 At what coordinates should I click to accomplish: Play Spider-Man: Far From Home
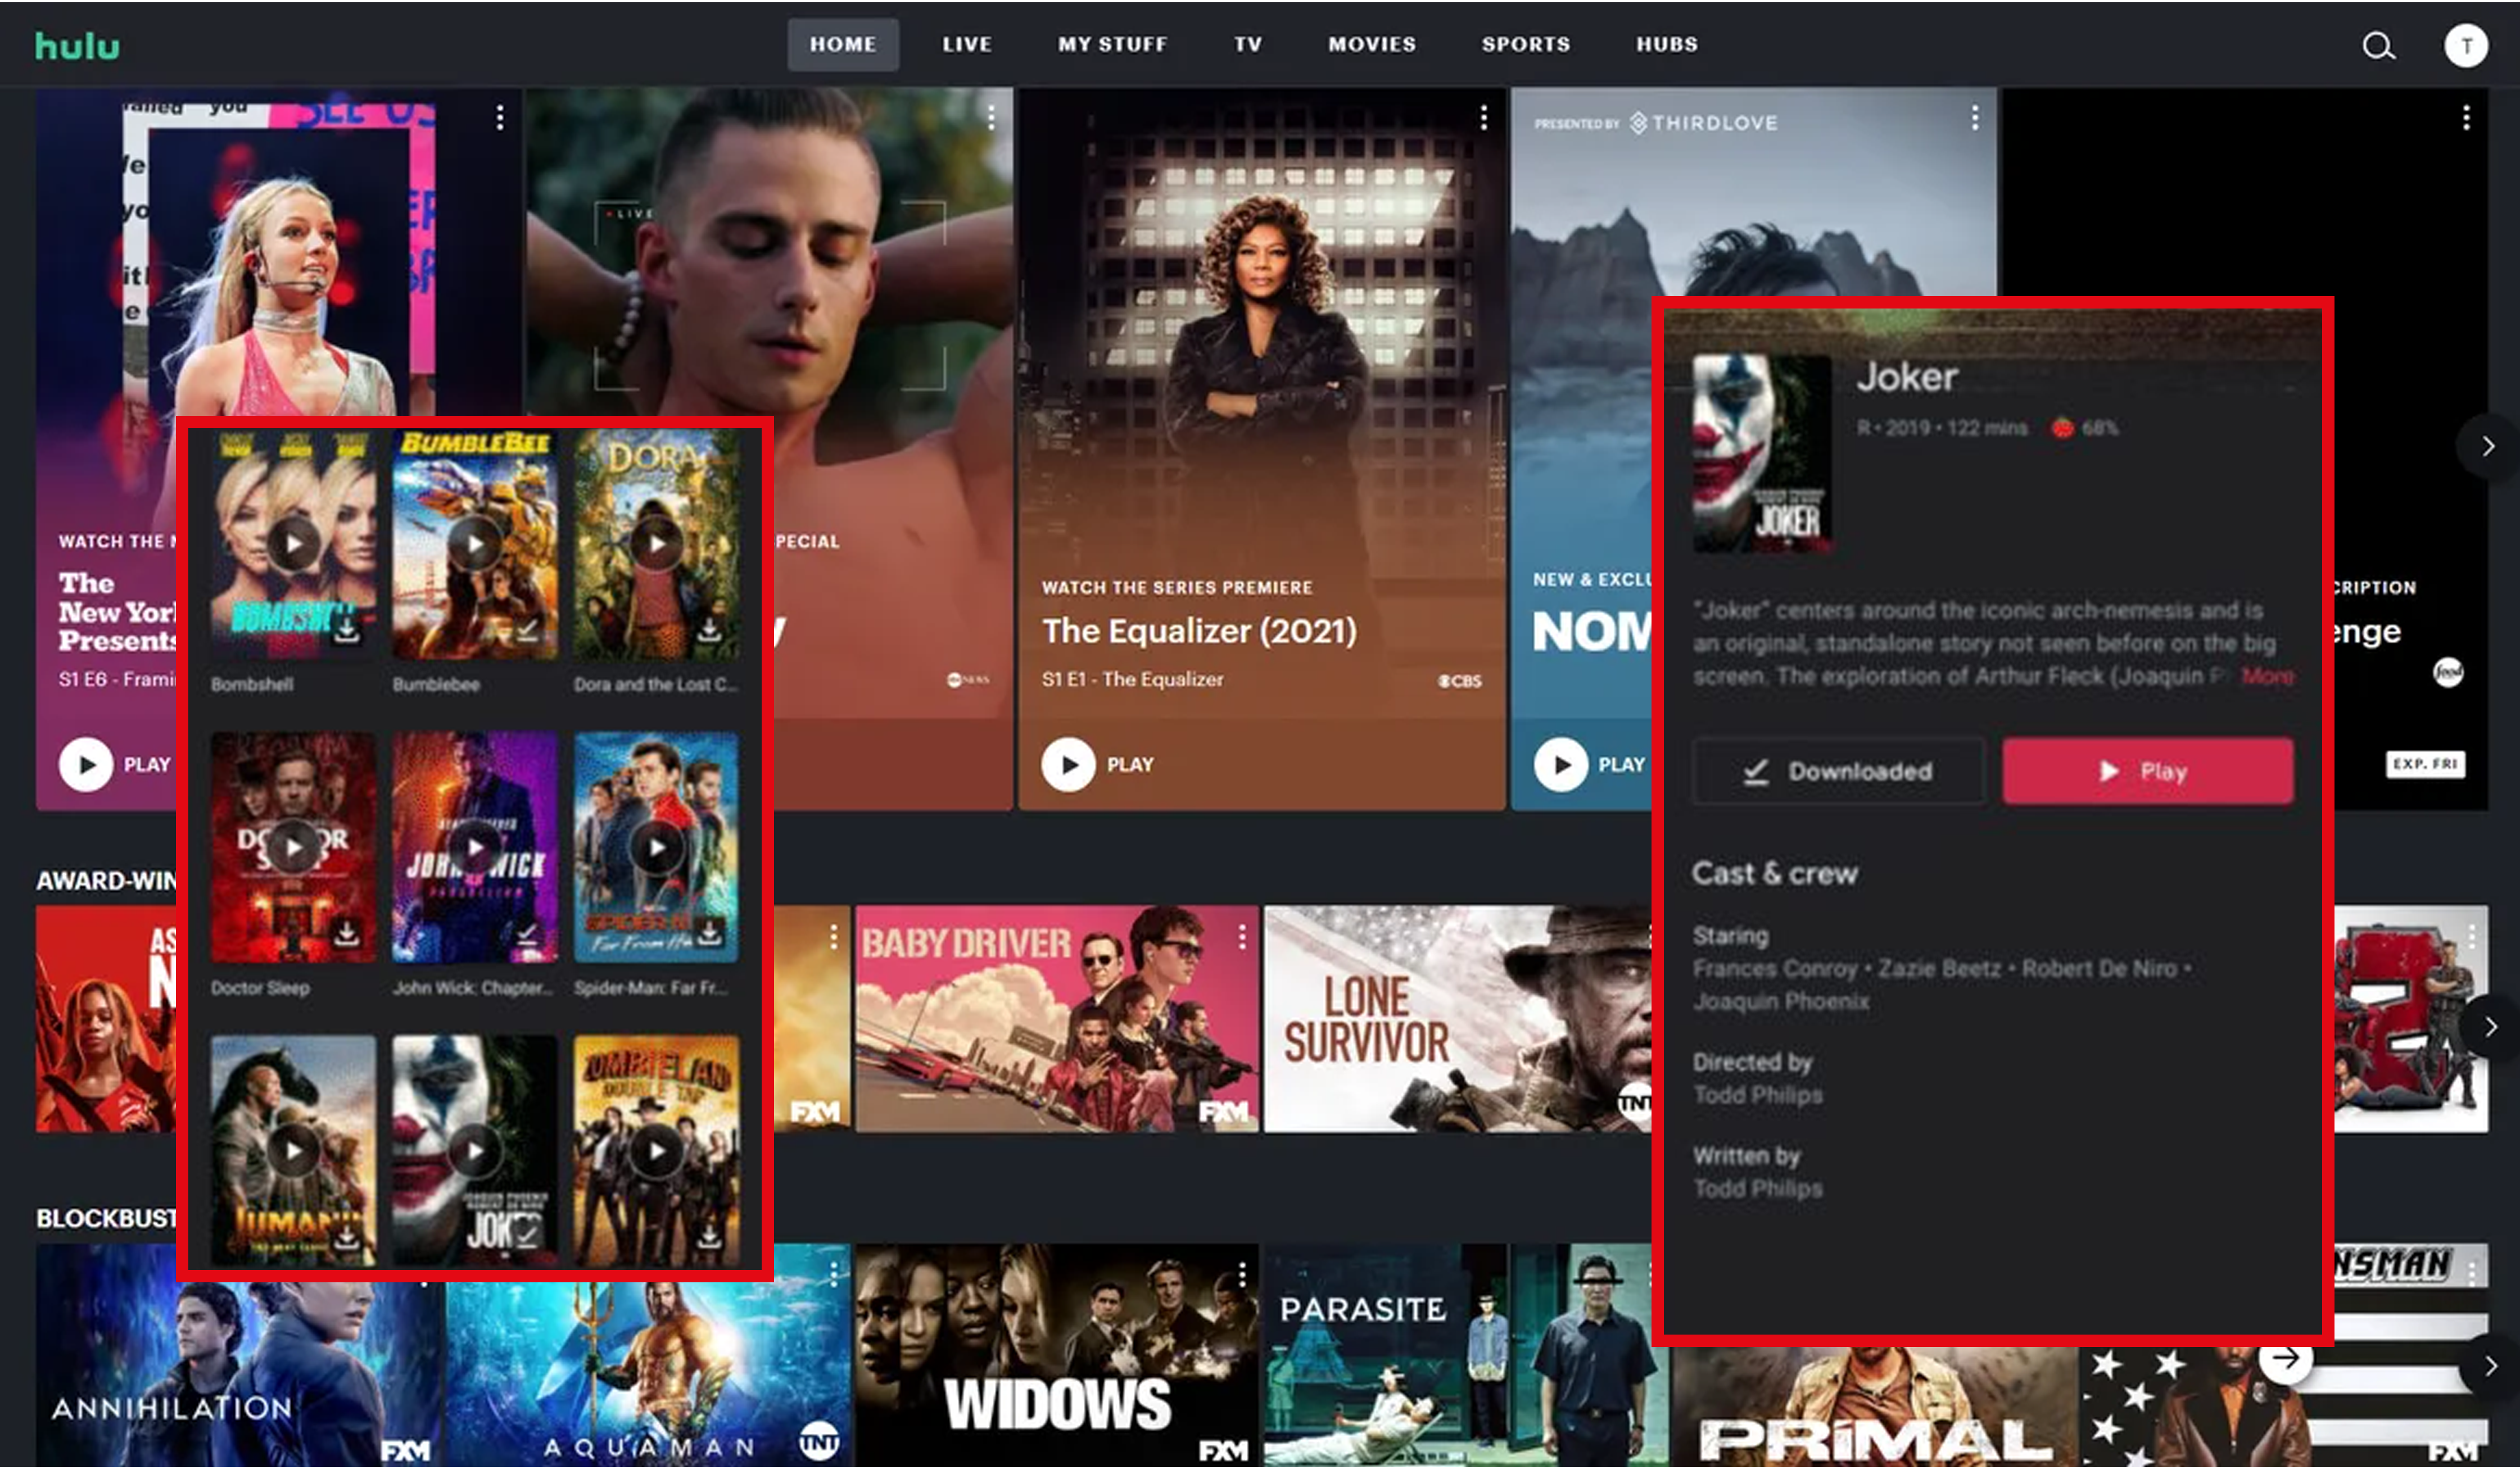click(656, 847)
